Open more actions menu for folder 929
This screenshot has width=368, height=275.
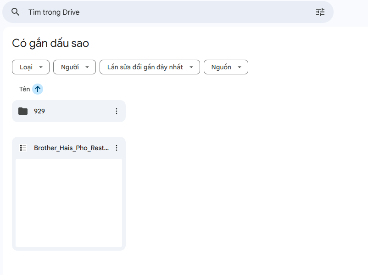116,111
